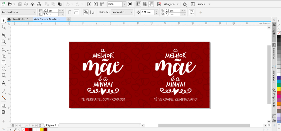Apply page layout to all pages
The image size is (281, 131).
(x=86, y=12)
